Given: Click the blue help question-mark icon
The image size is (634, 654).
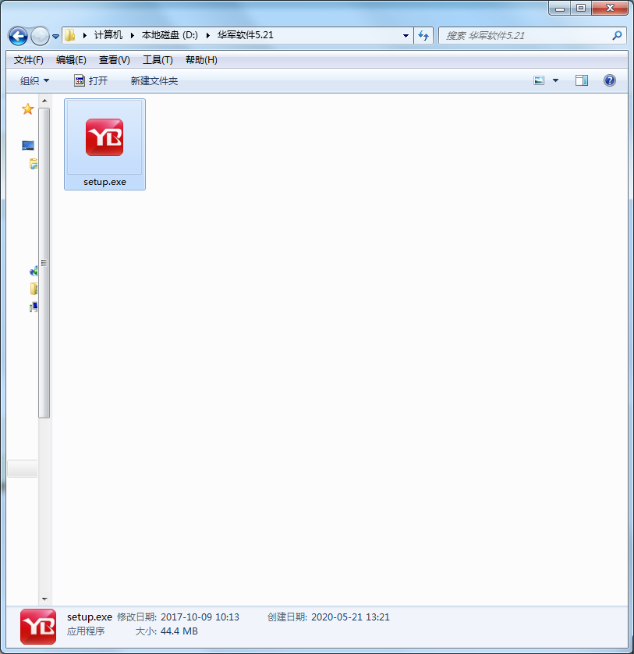Looking at the screenshot, I should (x=609, y=80).
